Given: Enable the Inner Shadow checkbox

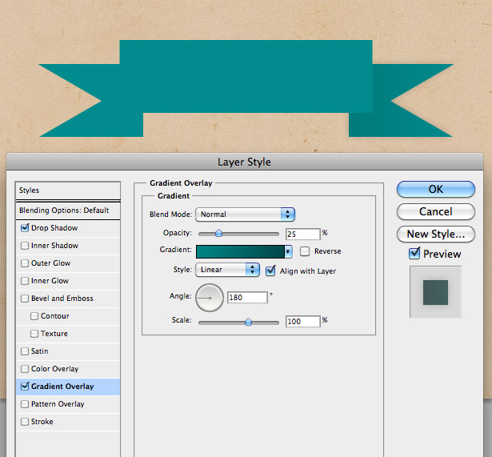Looking at the screenshot, I should [x=25, y=246].
